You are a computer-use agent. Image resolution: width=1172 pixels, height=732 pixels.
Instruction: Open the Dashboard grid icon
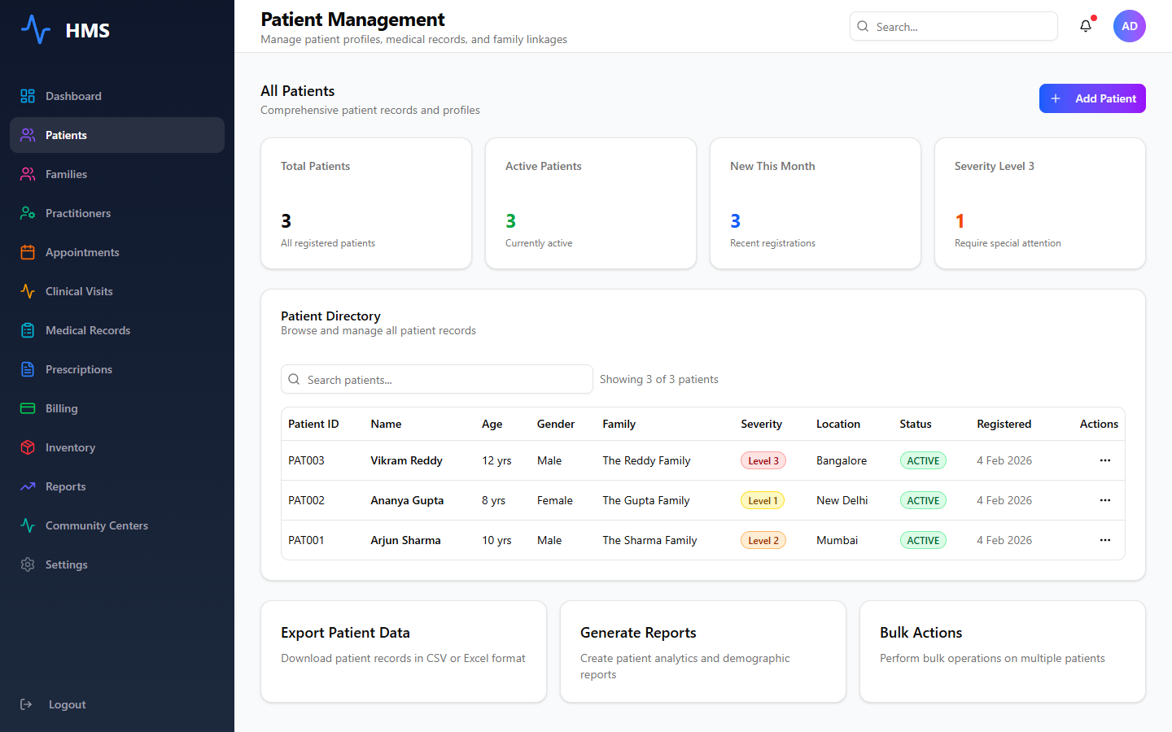(28, 96)
